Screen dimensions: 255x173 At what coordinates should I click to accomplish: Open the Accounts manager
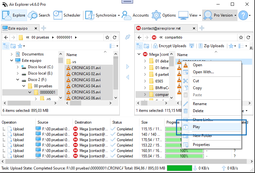[135, 15]
